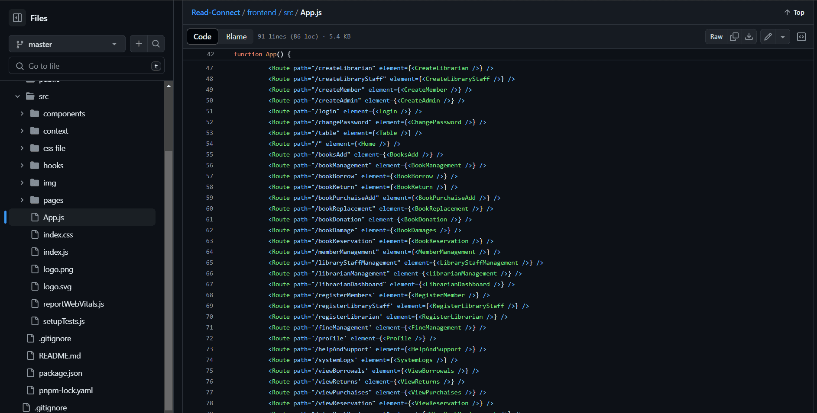
Task: Click the package.json file icon
Action: pyautogui.click(x=31, y=373)
